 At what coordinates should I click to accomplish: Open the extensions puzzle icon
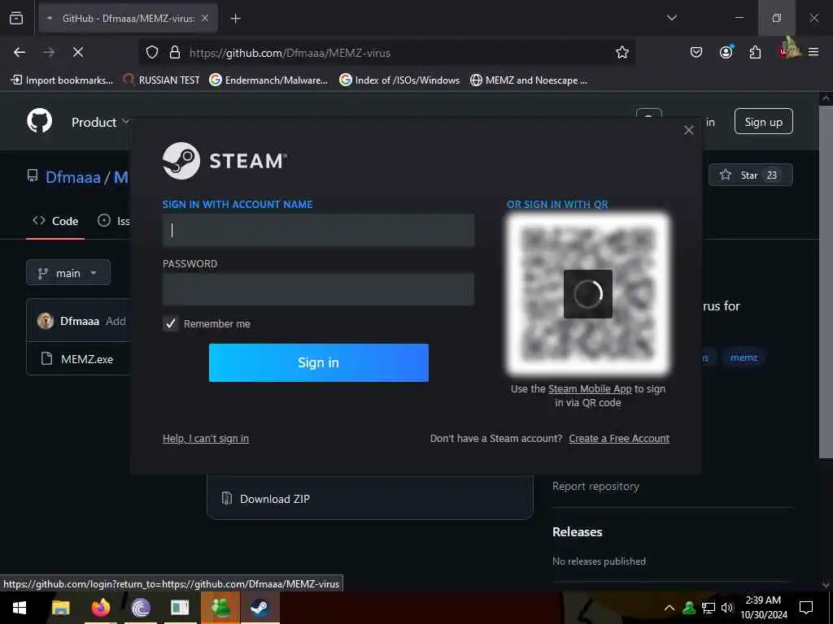755,52
